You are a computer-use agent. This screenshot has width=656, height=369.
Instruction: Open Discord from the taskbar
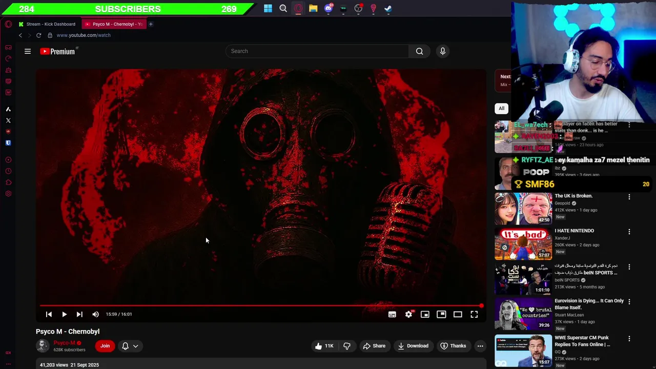329,8
